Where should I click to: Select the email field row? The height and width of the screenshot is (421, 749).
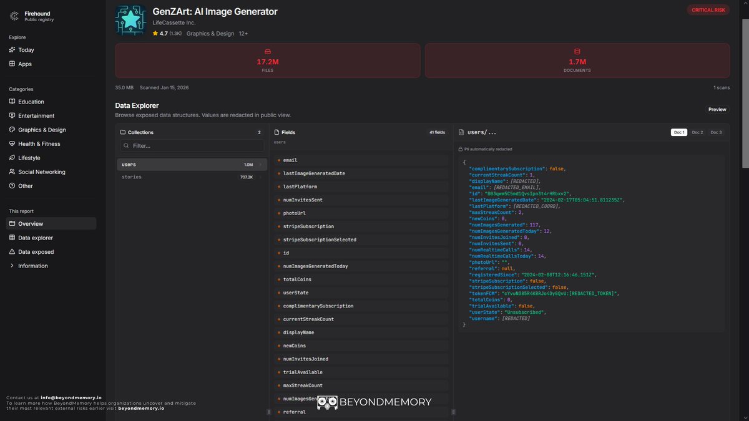click(361, 160)
